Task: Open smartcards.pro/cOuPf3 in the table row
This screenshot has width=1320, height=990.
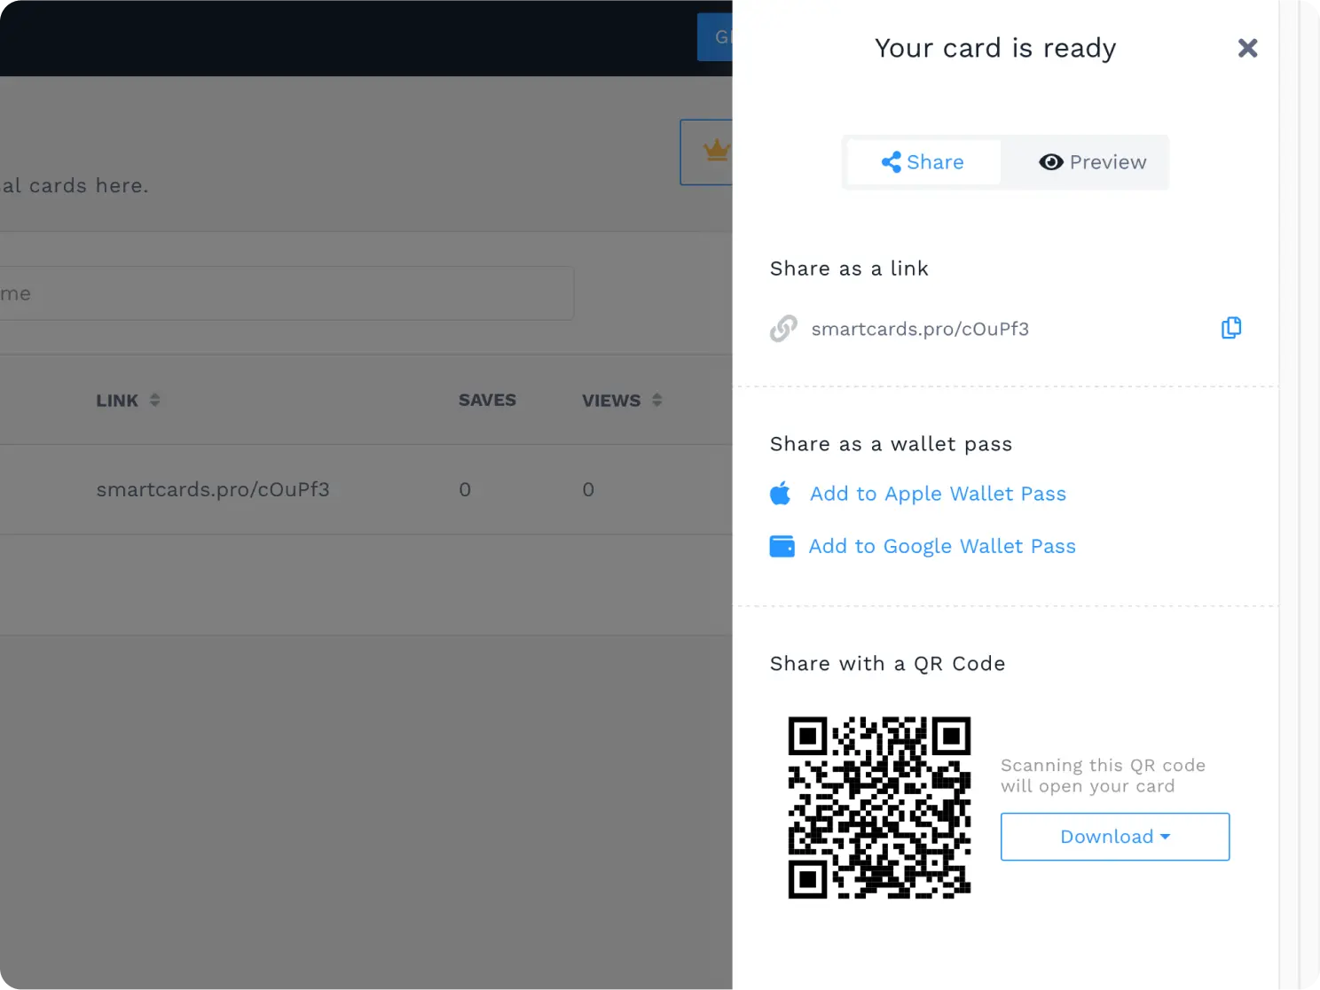Action: (213, 489)
